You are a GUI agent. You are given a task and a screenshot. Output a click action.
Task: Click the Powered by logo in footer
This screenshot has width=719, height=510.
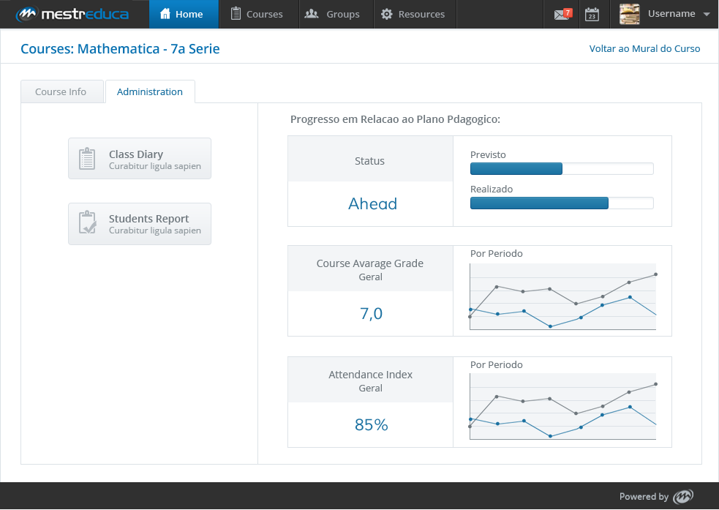pos(682,496)
